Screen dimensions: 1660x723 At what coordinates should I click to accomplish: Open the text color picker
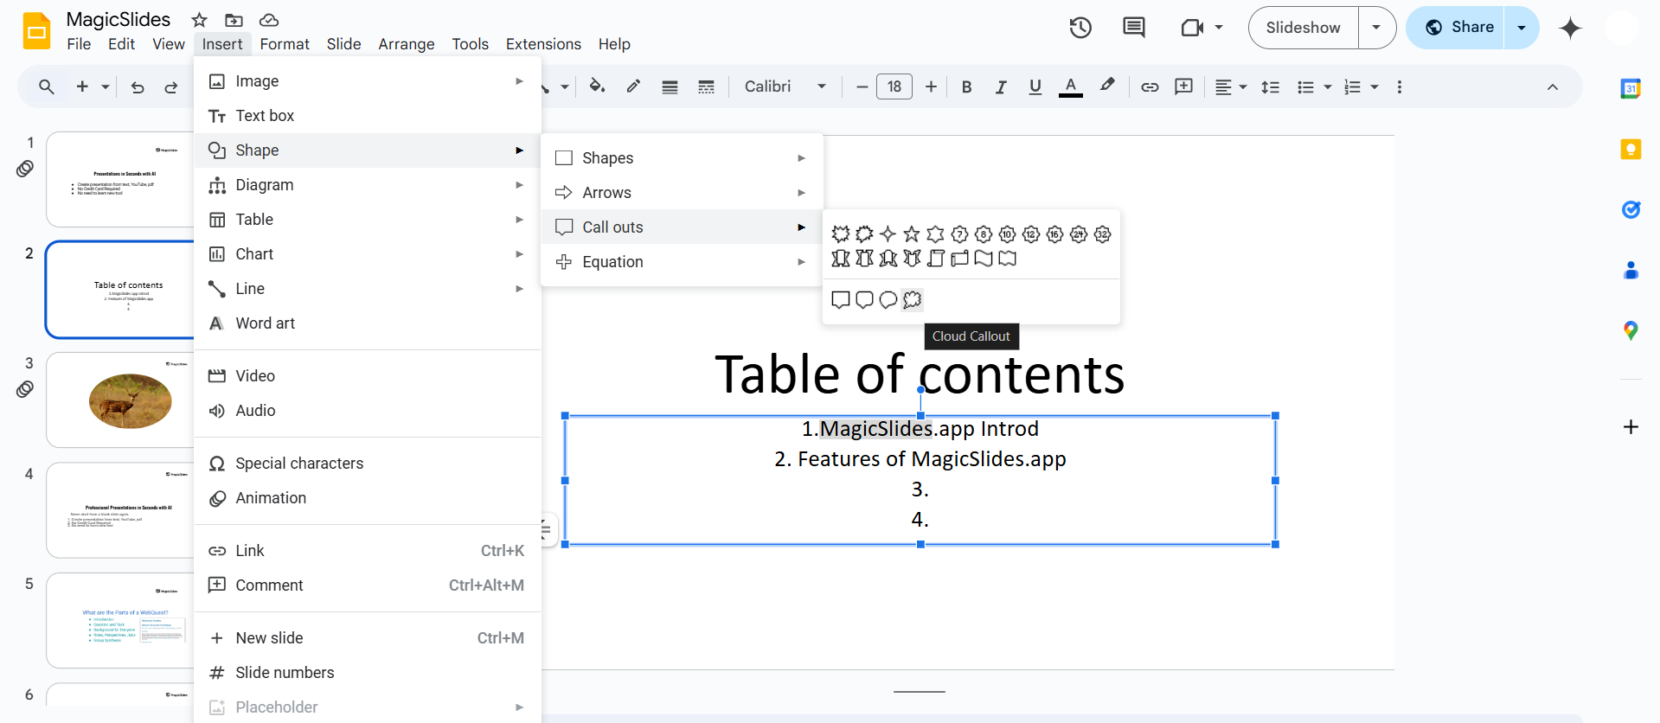(x=1070, y=86)
